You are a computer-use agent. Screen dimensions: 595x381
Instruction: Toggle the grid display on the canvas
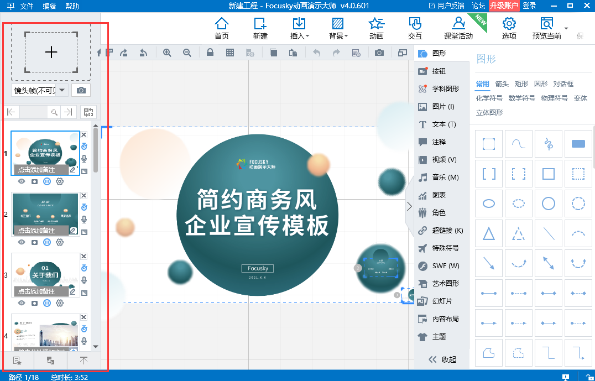pos(229,52)
